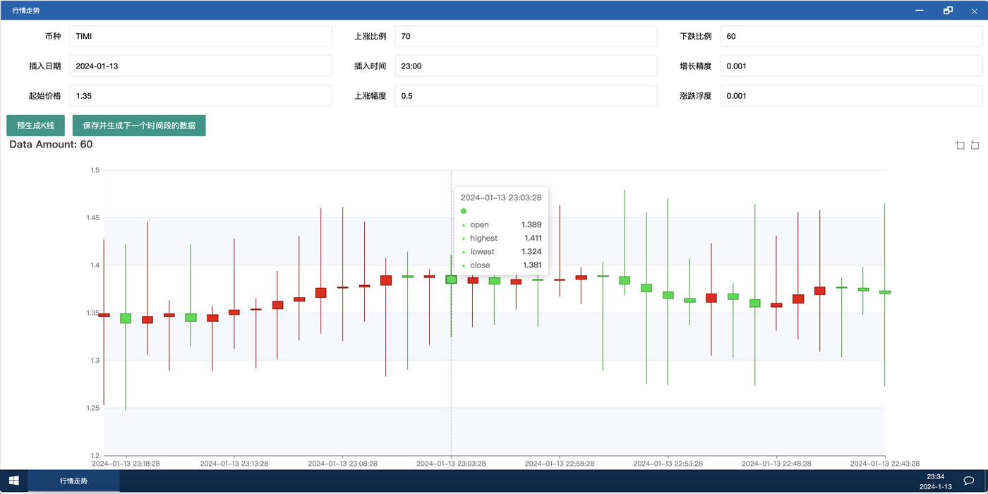Select the 行情走势 taskbar item
This screenshot has width=988, height=494.
click(x=73, y=481)
